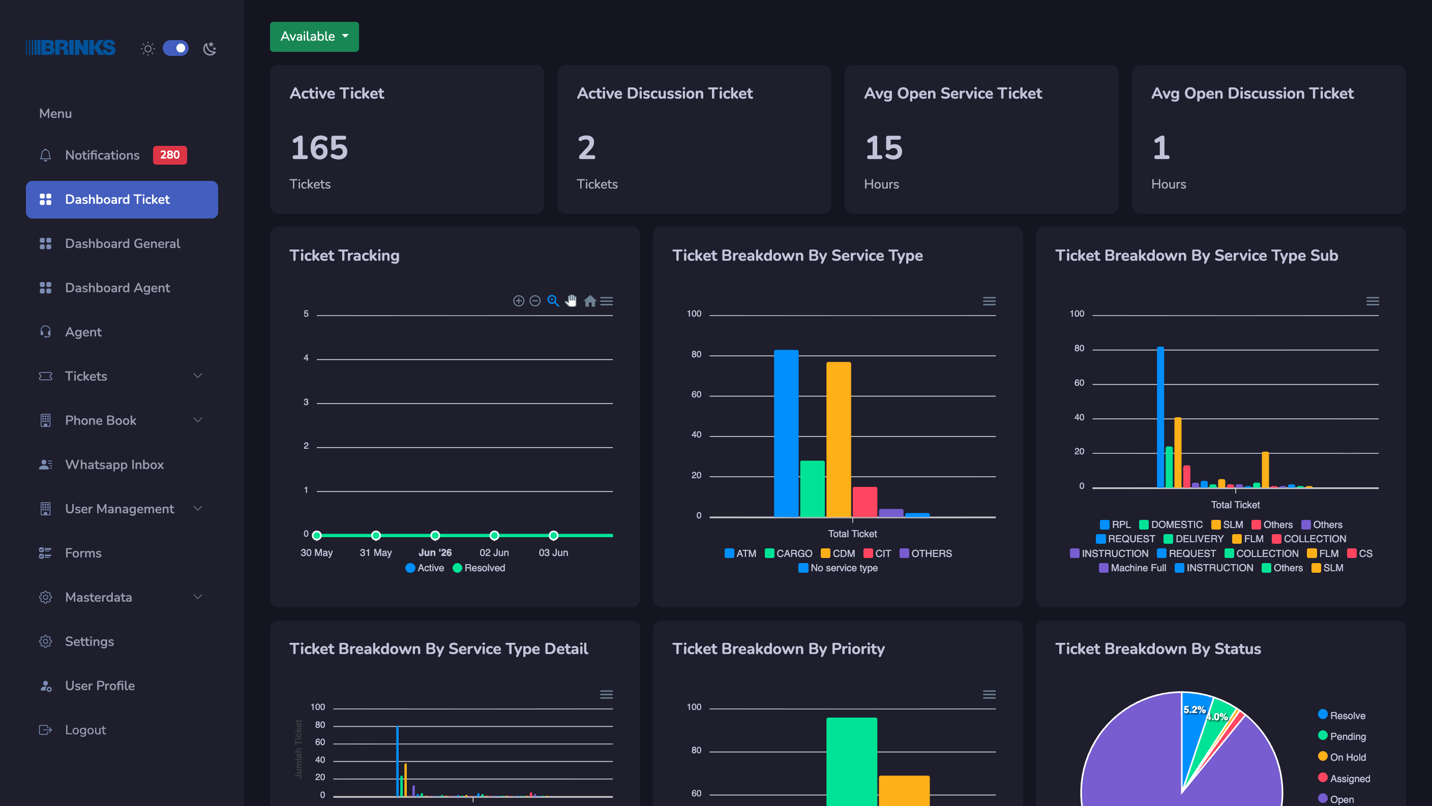Click the BRINKS logo
The width and height of the screenshot is (1432, 806).
pyautogui.click(x=71, y=48)
